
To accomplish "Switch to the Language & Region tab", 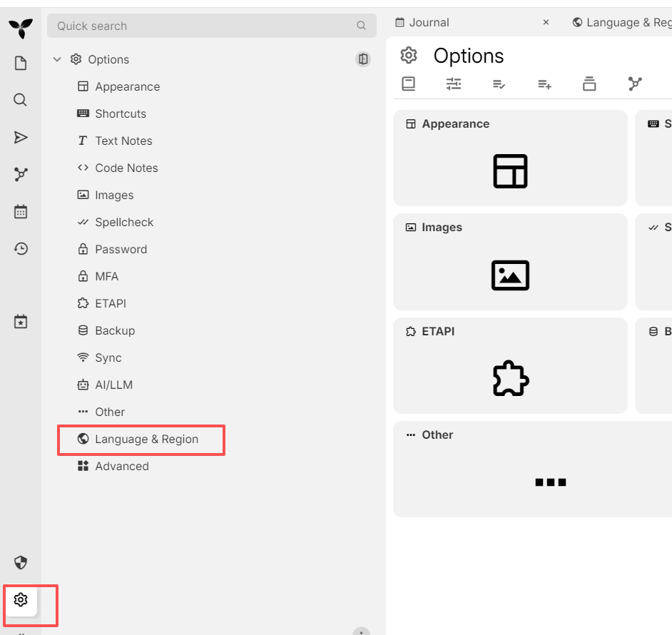I will coord(622,22).
